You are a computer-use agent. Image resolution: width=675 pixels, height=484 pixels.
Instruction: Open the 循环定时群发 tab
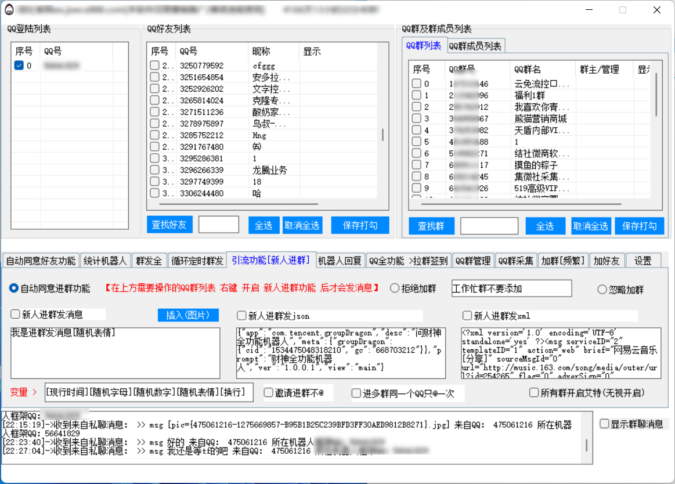pyautogui.click(x=197, y=261)
